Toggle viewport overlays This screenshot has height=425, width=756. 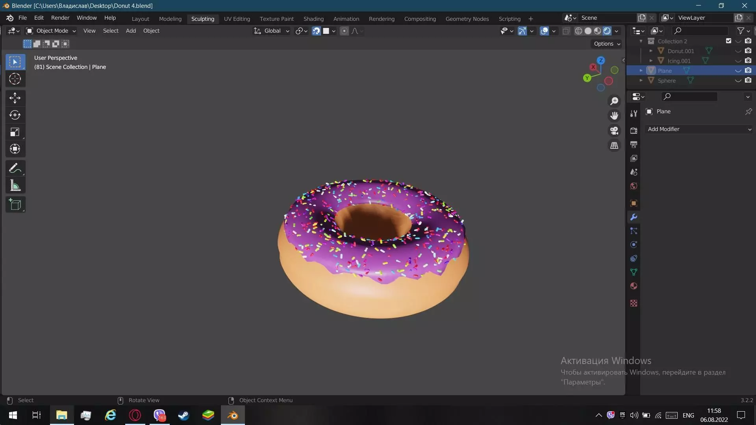544,31
